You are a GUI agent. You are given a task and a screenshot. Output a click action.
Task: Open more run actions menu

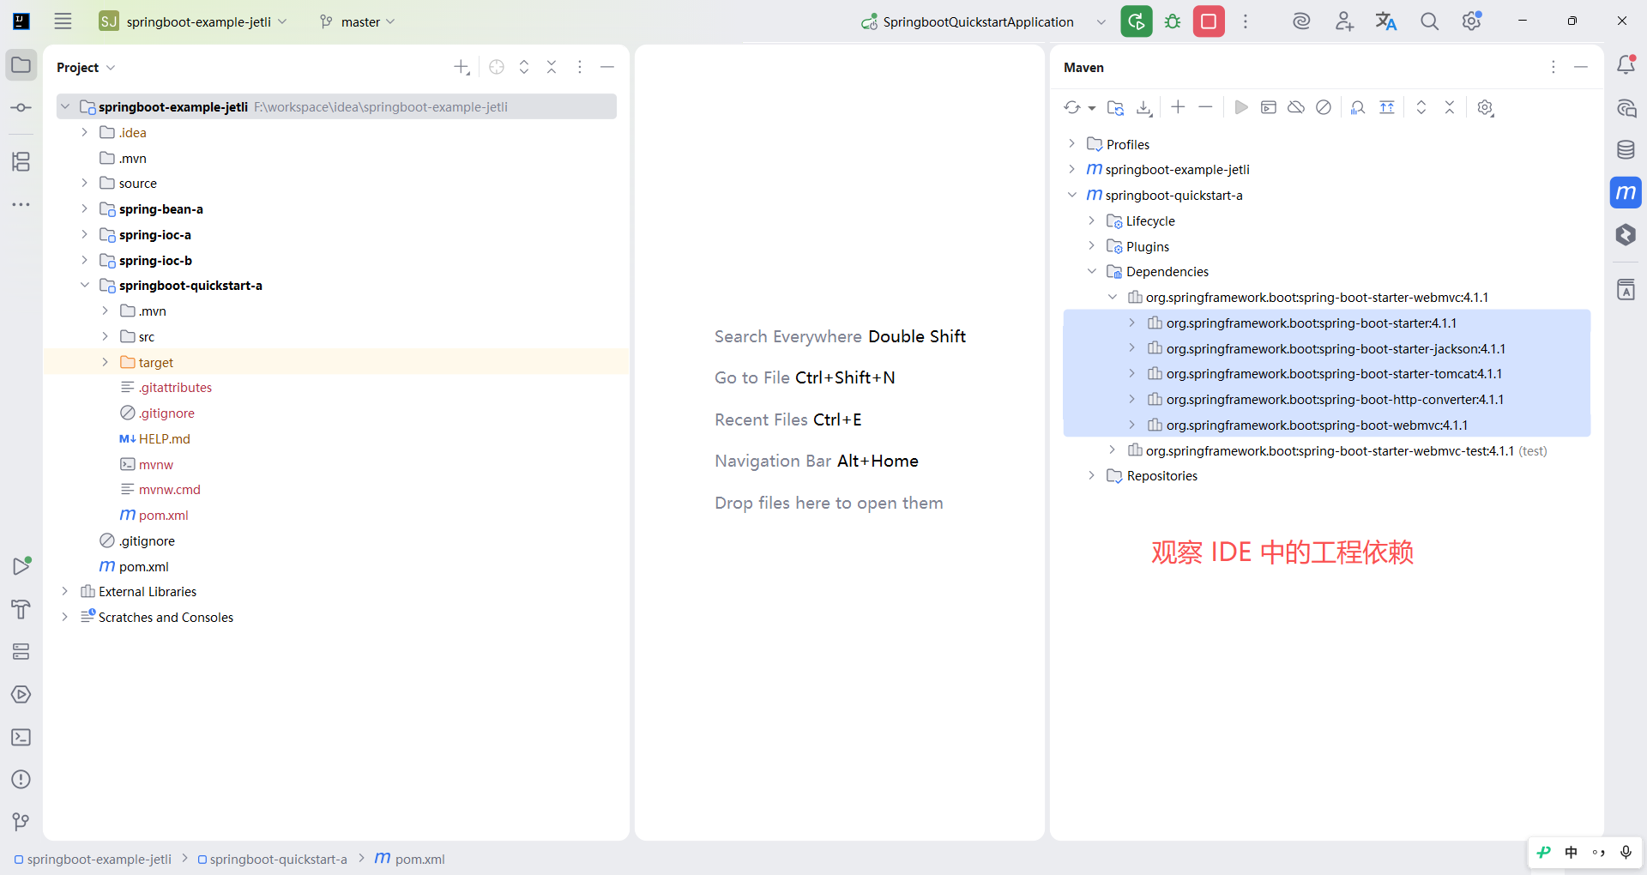[1246, 21]
